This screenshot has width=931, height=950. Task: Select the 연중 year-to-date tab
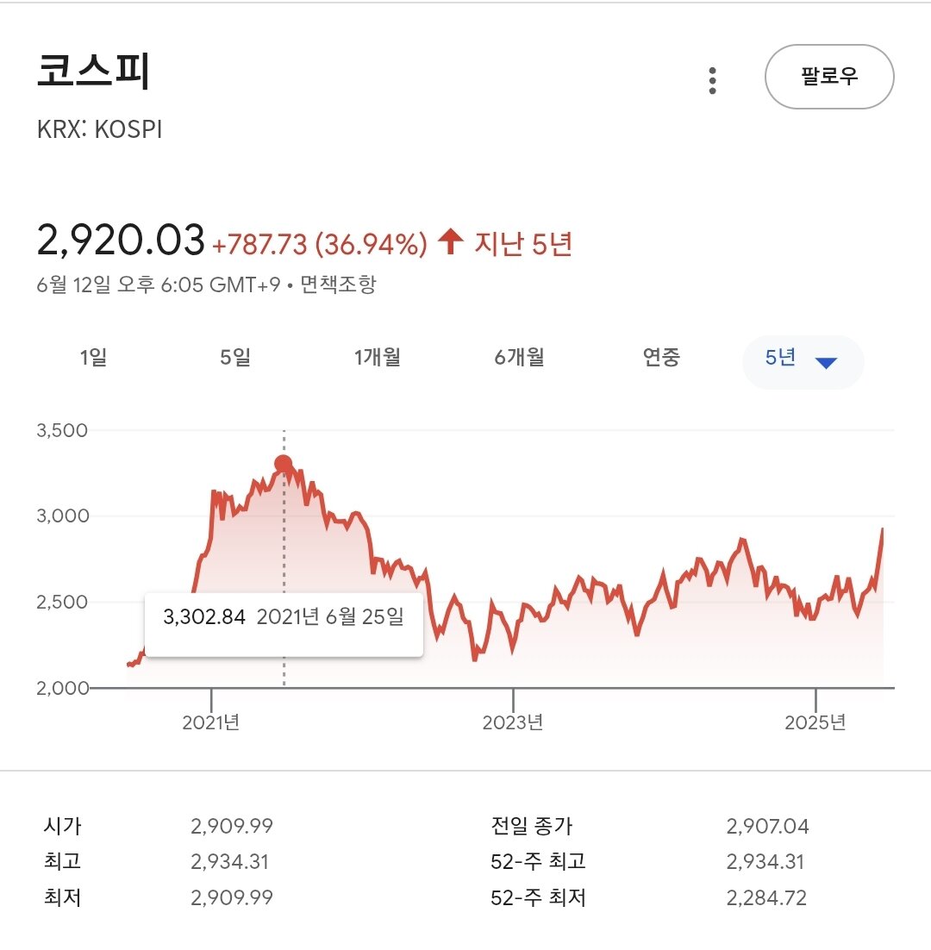click(x=661, y=358)
